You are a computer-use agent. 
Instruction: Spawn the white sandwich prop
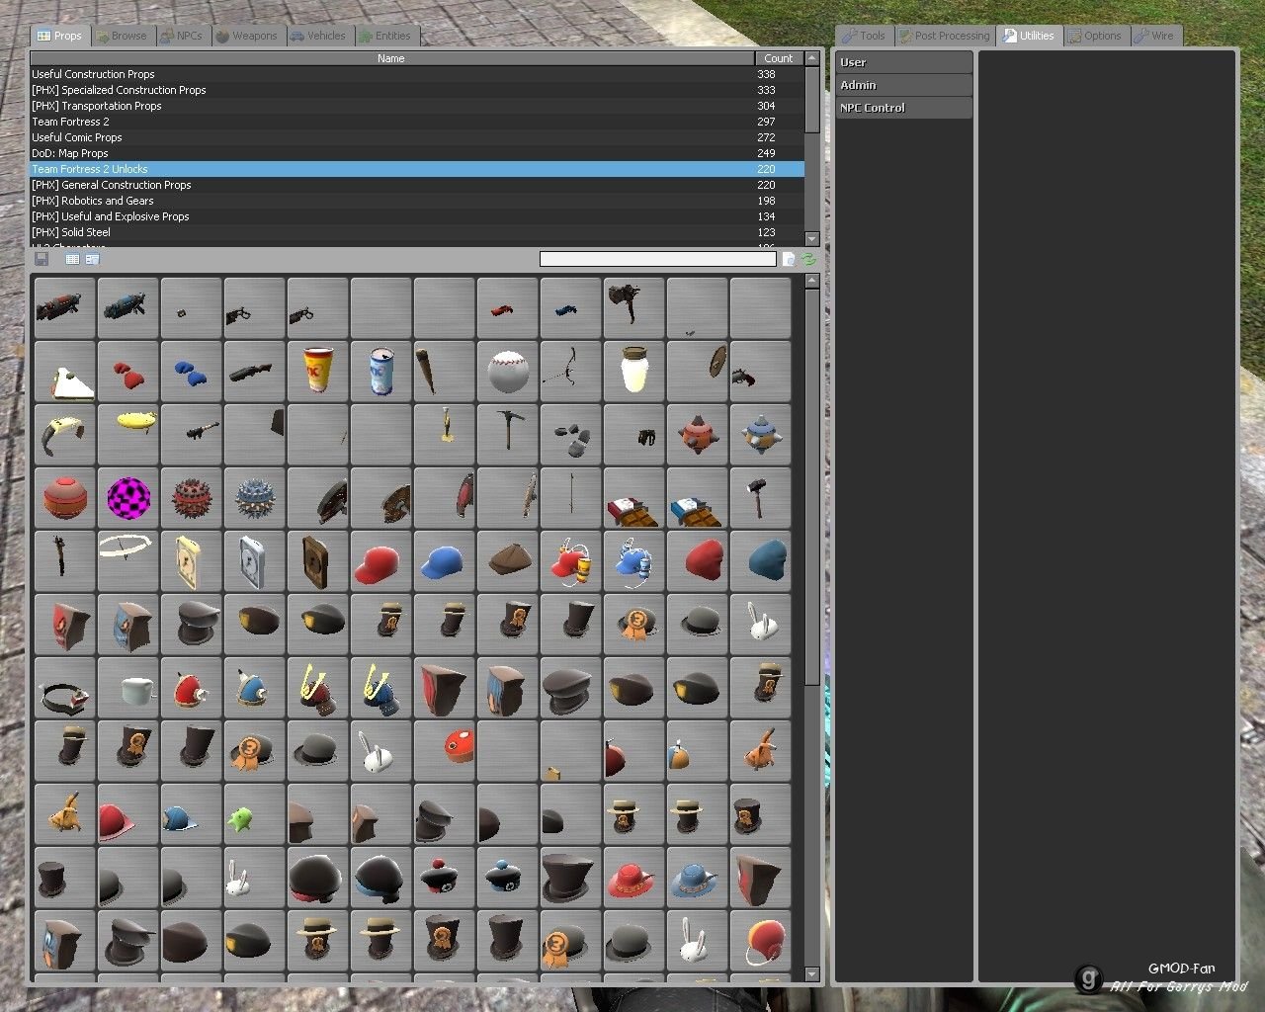(64, 372)
